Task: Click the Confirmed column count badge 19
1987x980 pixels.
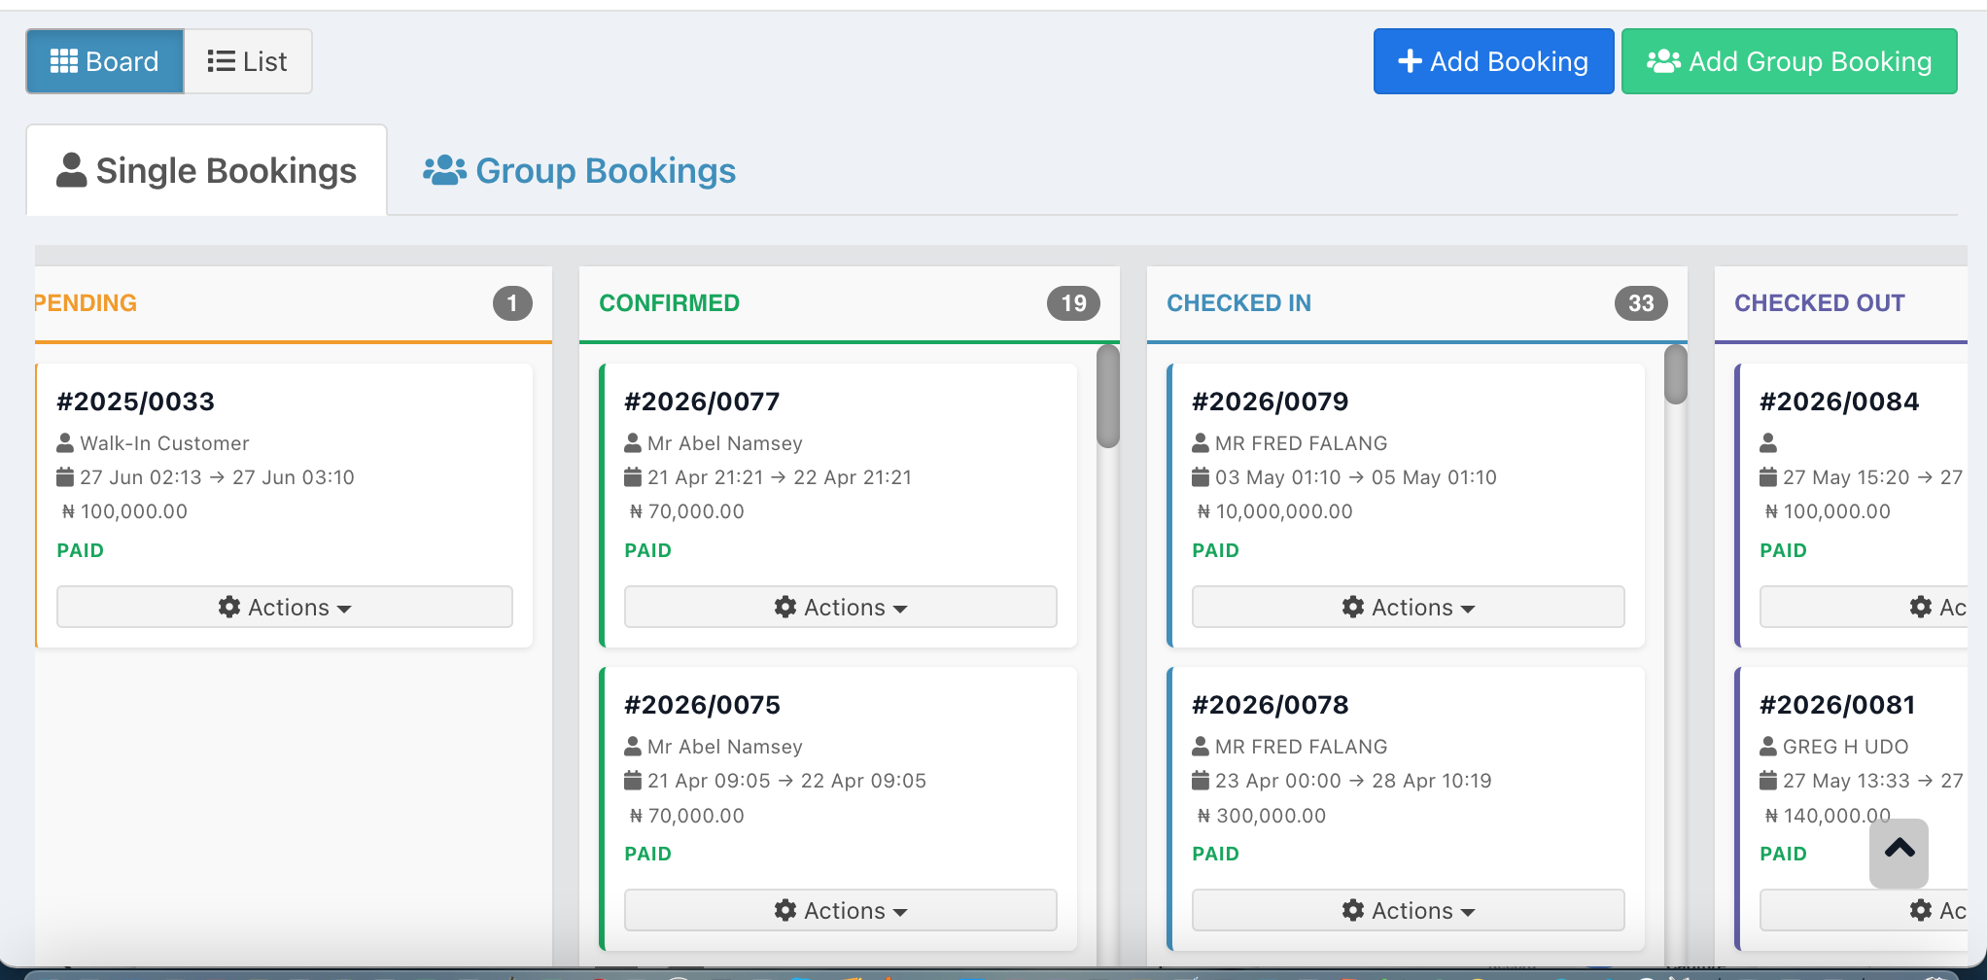Action: (1073, 303)
